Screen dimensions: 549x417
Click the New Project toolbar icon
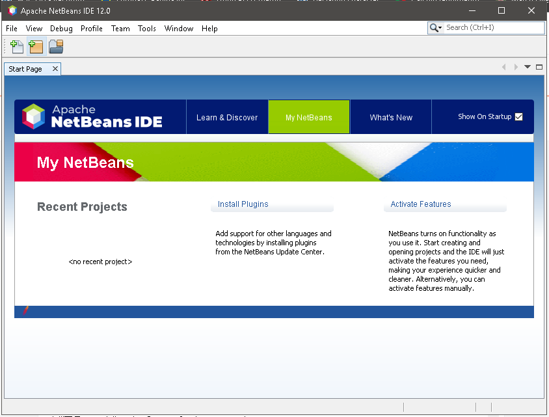36,47
